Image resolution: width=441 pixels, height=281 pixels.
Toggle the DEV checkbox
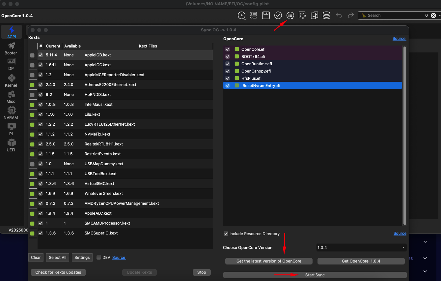click(99, 258)
